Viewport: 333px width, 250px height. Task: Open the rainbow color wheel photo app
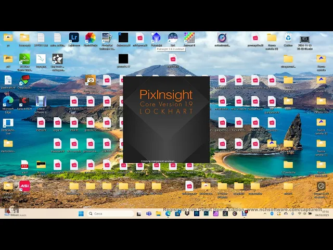(91, 38)
